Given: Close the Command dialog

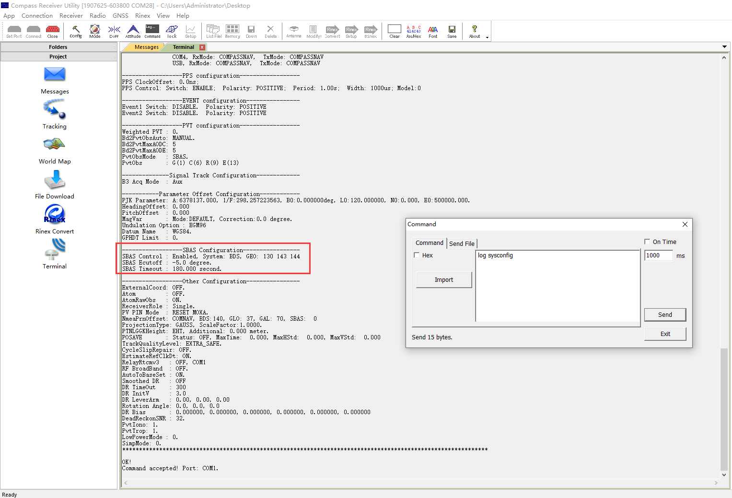Looking at the screenshot, I should [685, 224].
